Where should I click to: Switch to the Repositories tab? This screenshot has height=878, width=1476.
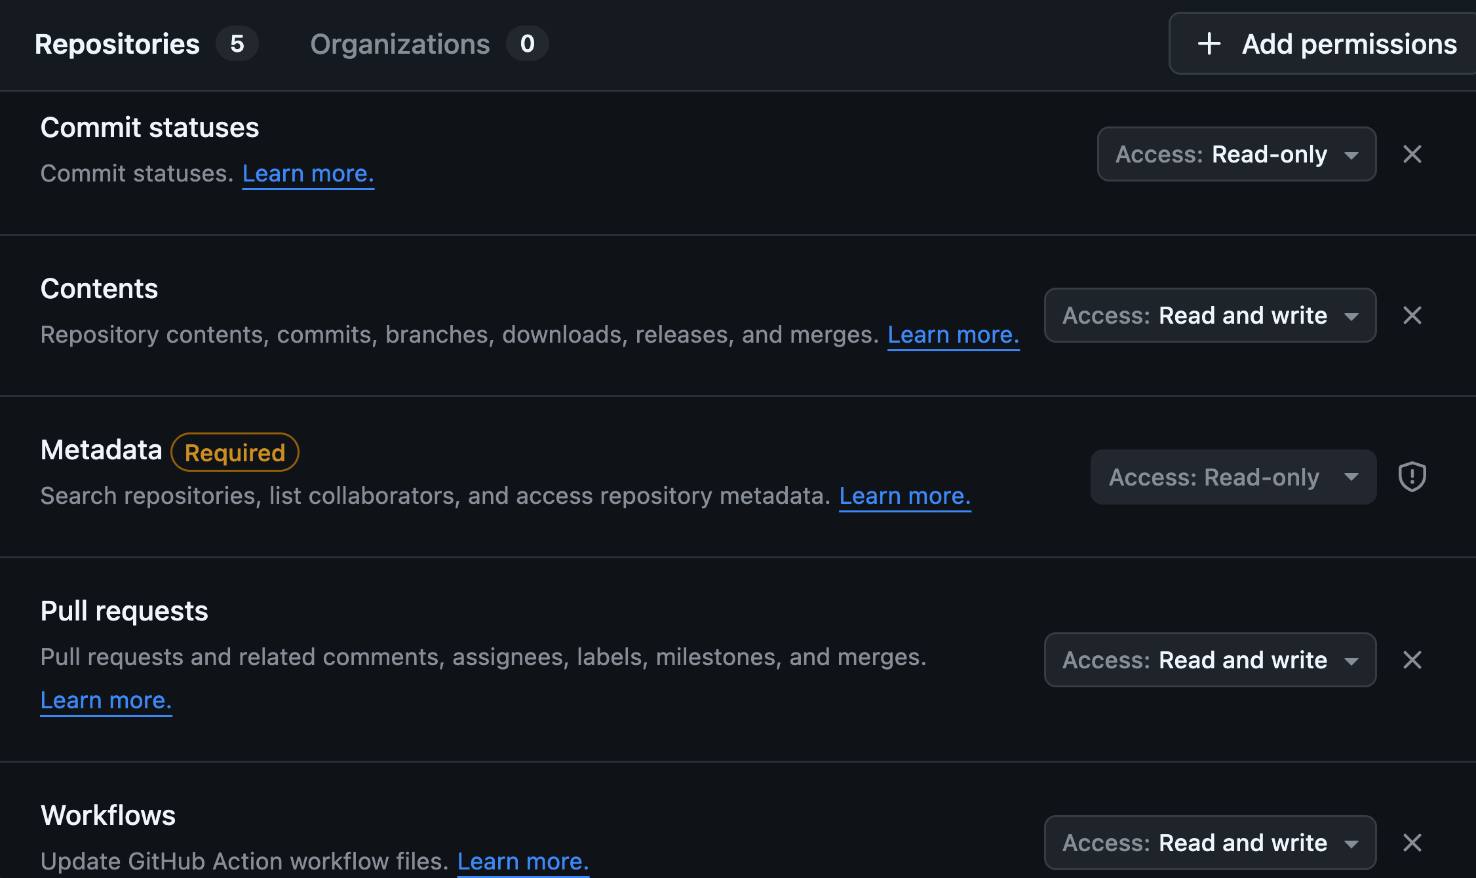146,44
